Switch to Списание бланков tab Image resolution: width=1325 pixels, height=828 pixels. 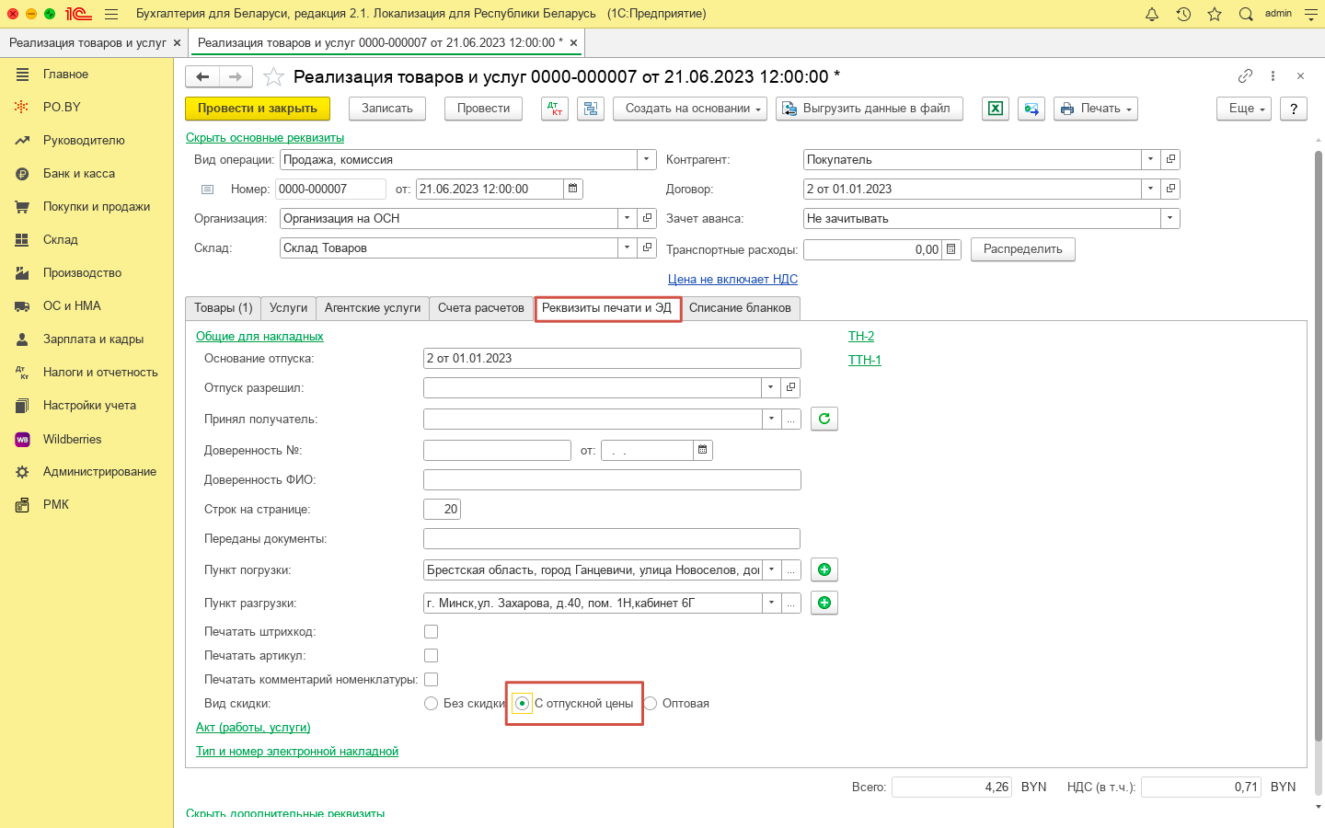tap(741, 308)
